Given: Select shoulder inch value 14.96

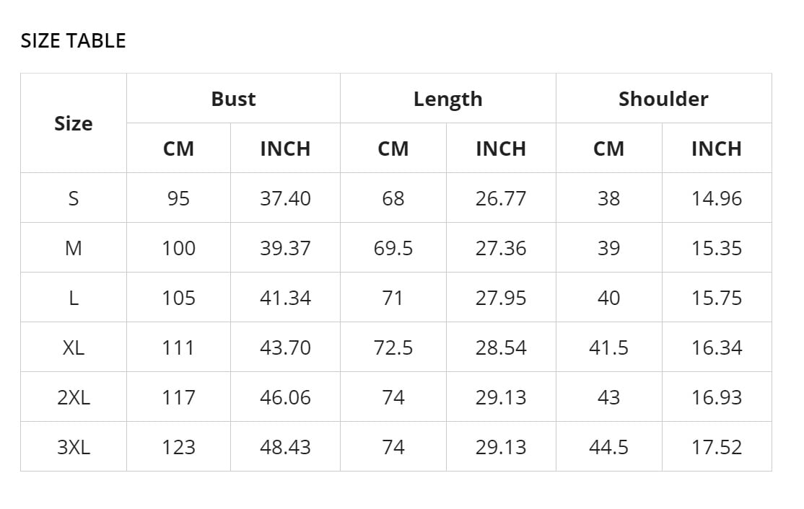Looking at the screenshot, I should click(x=717, y=198).
